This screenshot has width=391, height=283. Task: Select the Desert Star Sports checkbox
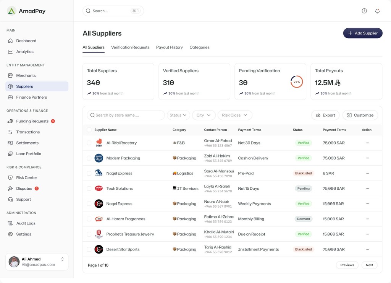click(x=89, y=249)
